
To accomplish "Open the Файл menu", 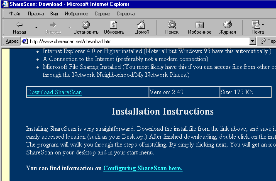I will pos(15,14).
